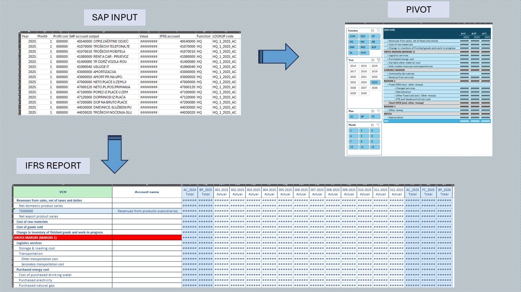This screenshot has height=292, width=521.
Task: Select AC in the Plan slicer
Action: (x=353, y=116)
